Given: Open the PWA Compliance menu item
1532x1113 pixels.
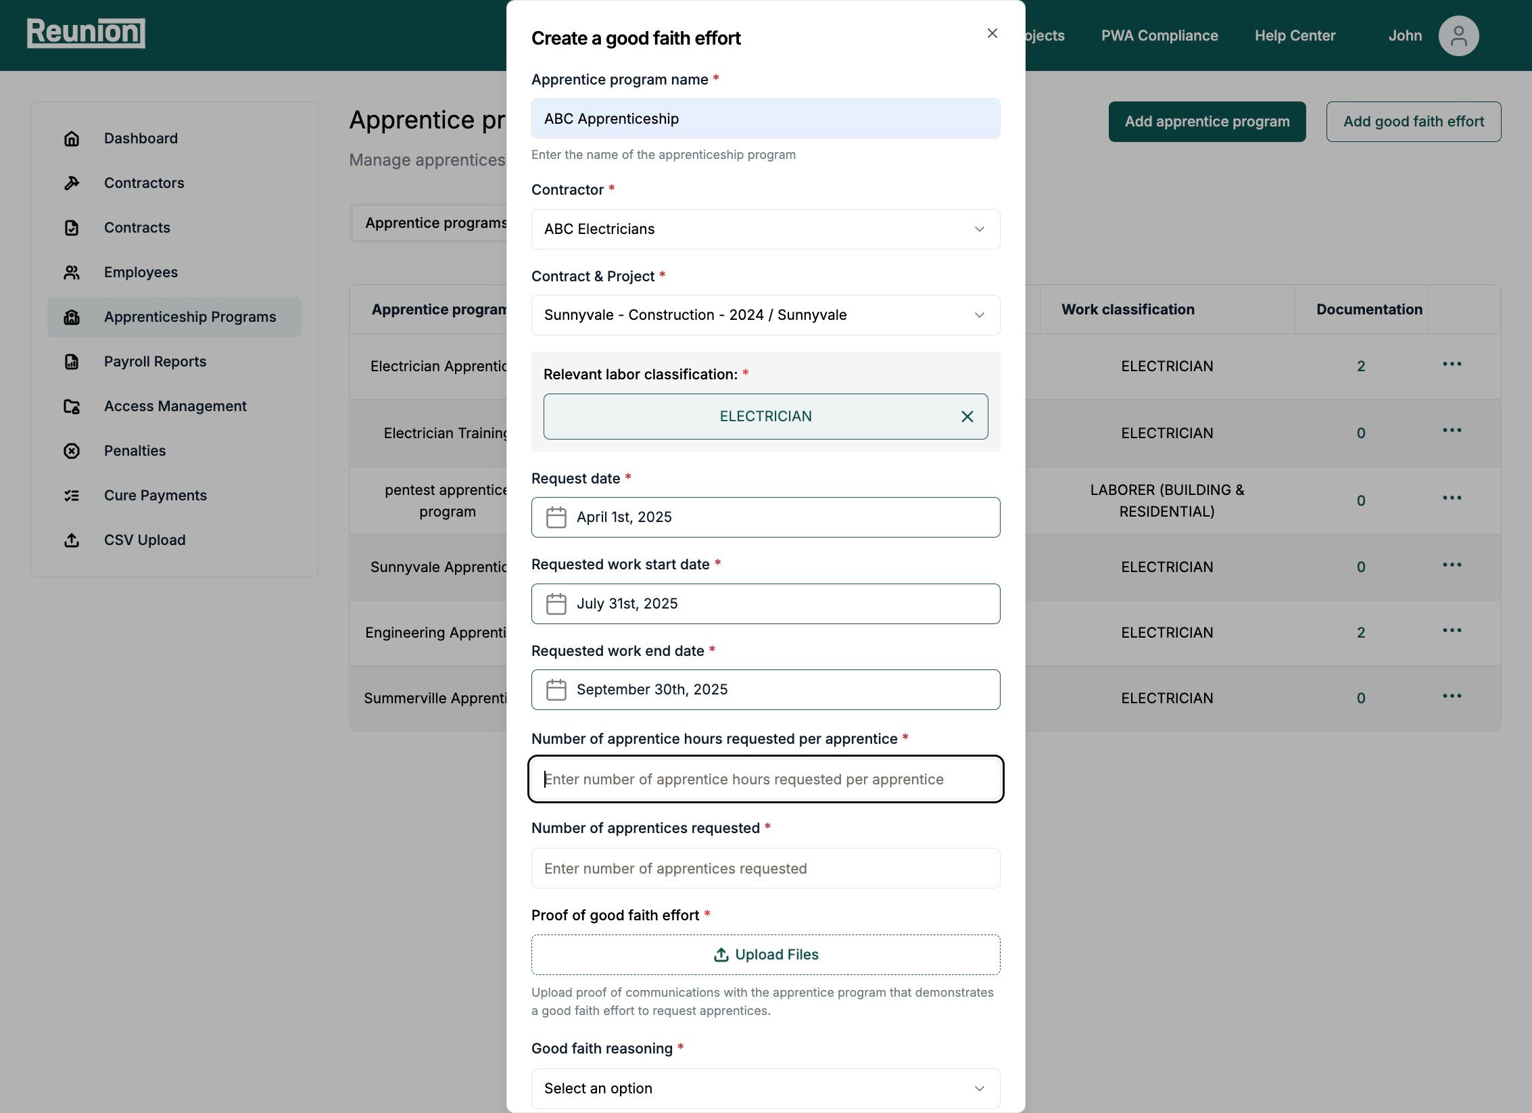Looking at the screenshot, I should 1159,36.
